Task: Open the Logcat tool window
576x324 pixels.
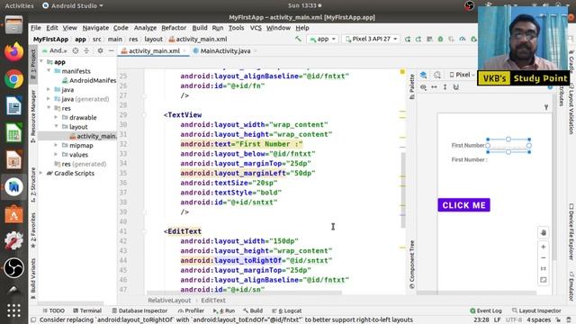Action: pos(287,310)
